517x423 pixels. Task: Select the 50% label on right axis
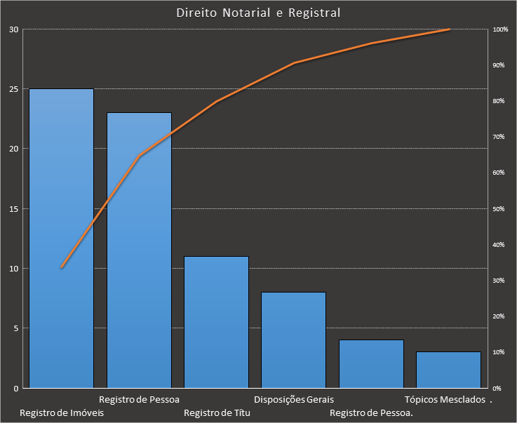[x=499, y=209]
